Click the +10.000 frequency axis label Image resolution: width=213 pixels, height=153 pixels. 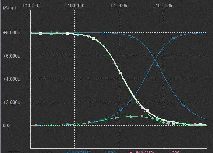click(x=31, y=6)
